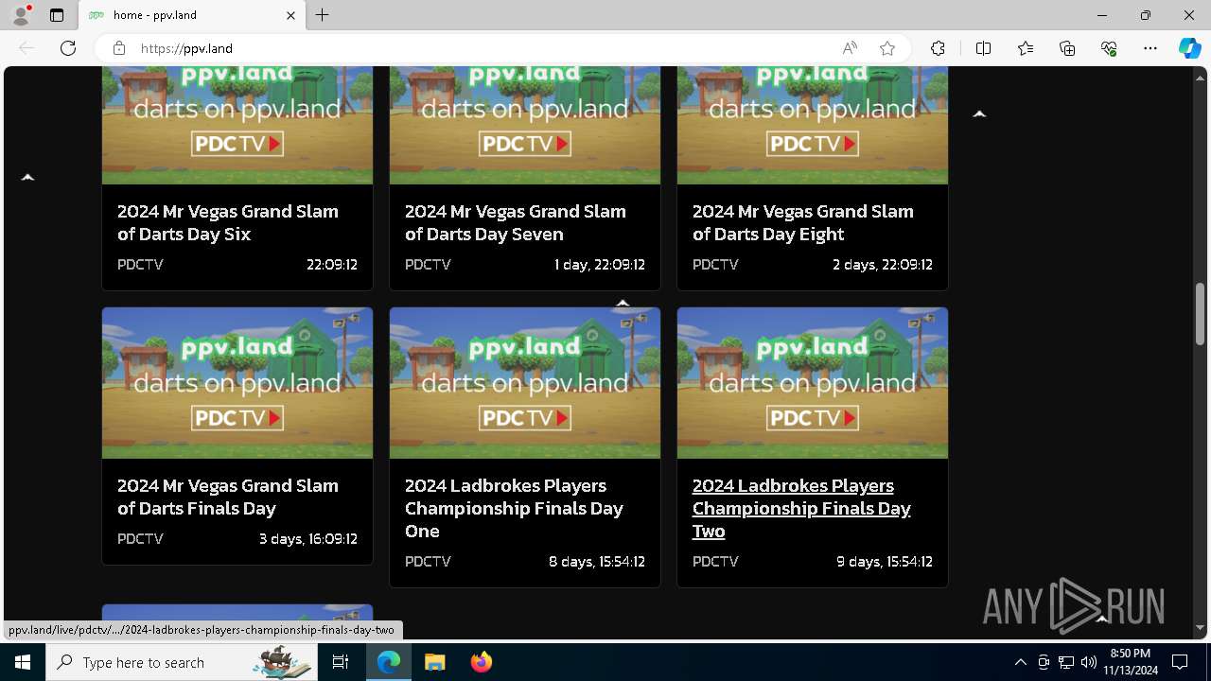Open the Collections icon
Image resolution: width=1211 pixels, height=681 pixels.
tap(1067, 48)
